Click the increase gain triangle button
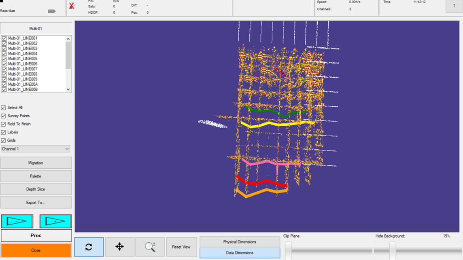 55,221
